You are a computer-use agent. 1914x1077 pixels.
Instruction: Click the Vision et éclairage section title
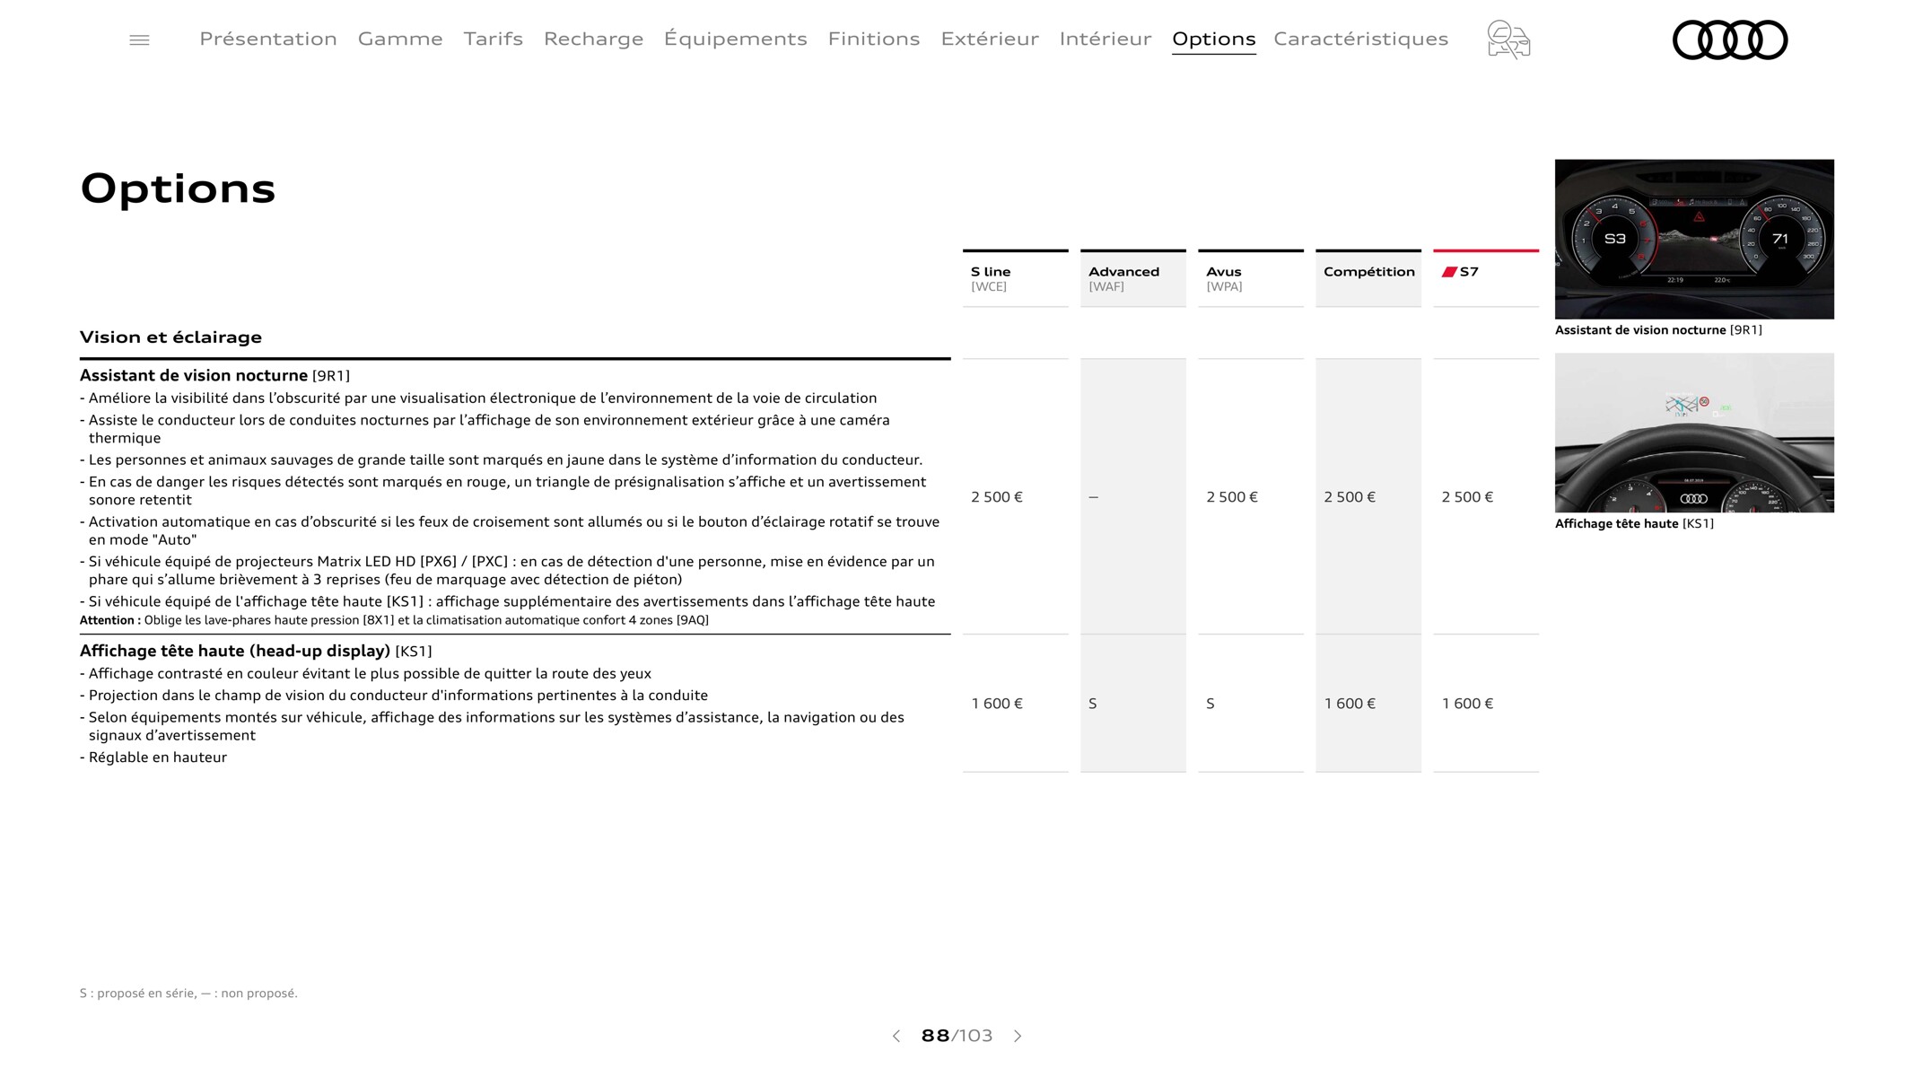pos(170,337)
